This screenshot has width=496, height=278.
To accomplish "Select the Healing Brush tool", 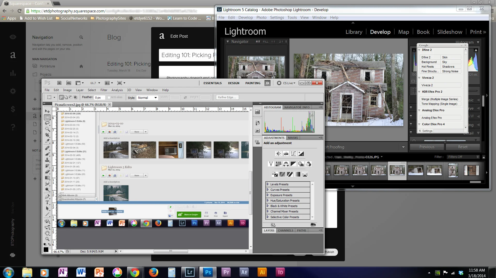I will (x=47, y=148).
